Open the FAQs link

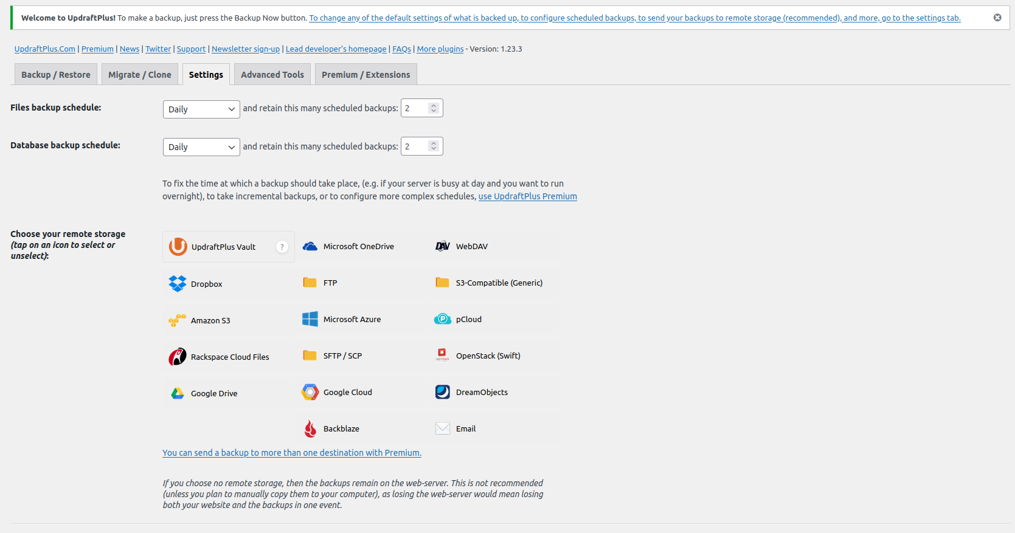click(x=401, y=49)
